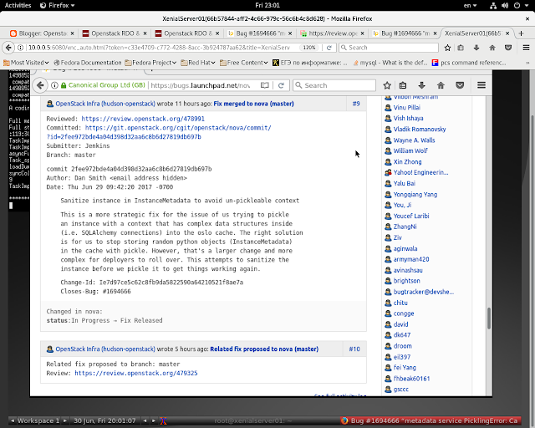Open inner browser downloads icon
Viewport: 535px width, 428px height.
[421, 85]
